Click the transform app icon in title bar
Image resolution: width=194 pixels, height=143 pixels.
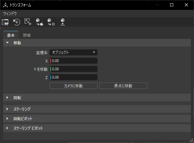(5, 5)
